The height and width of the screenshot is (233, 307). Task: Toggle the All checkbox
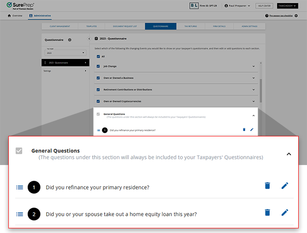[x=98, y=56]
